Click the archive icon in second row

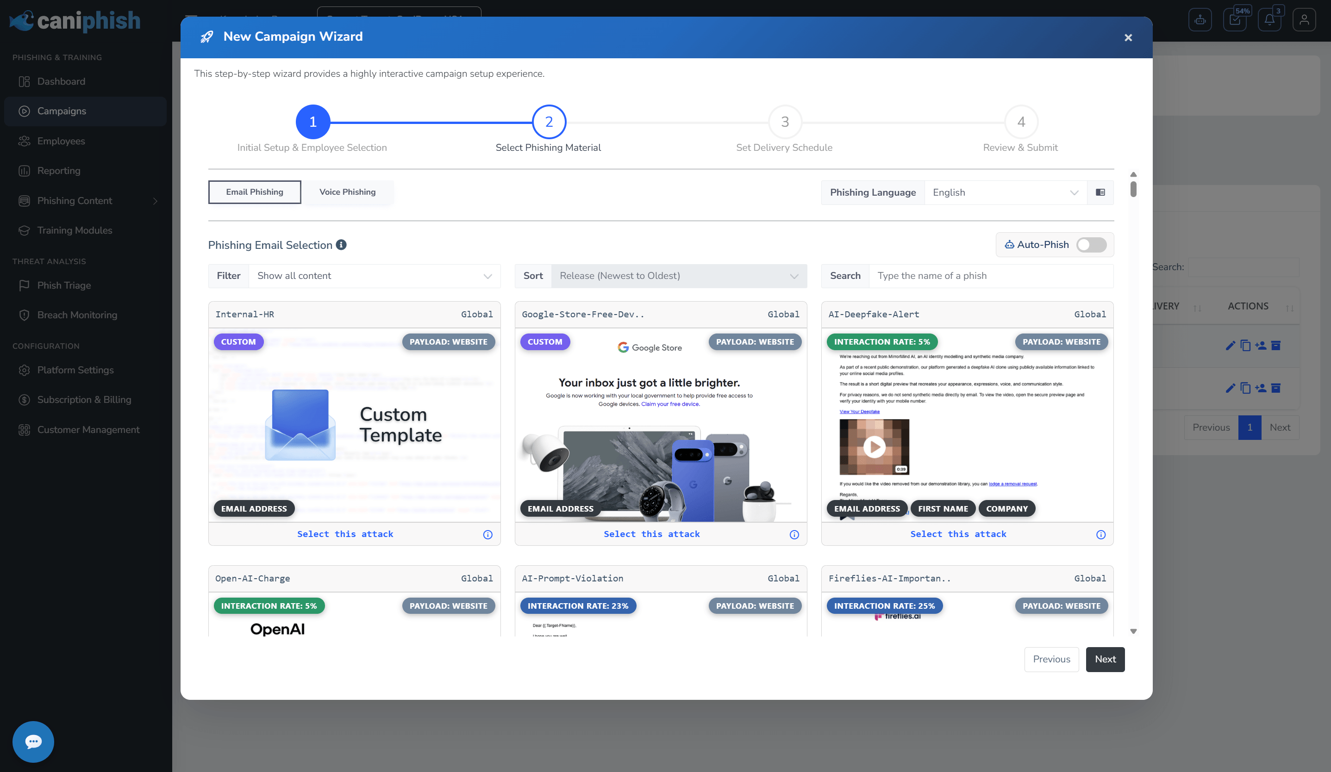(x=1275, y=389)
